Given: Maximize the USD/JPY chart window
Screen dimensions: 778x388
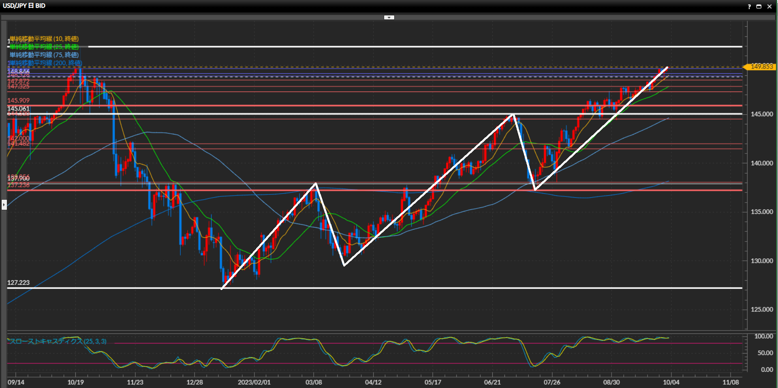Looking at the screenshot, I should 759,6.
